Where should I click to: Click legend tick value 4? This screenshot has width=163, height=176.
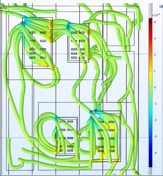coord(155,22)
